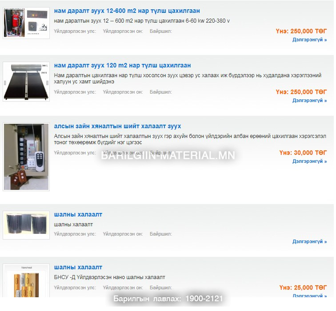
Task: Select the 30,000 ТӨГ price label
Action: click(x=303, y=153)
